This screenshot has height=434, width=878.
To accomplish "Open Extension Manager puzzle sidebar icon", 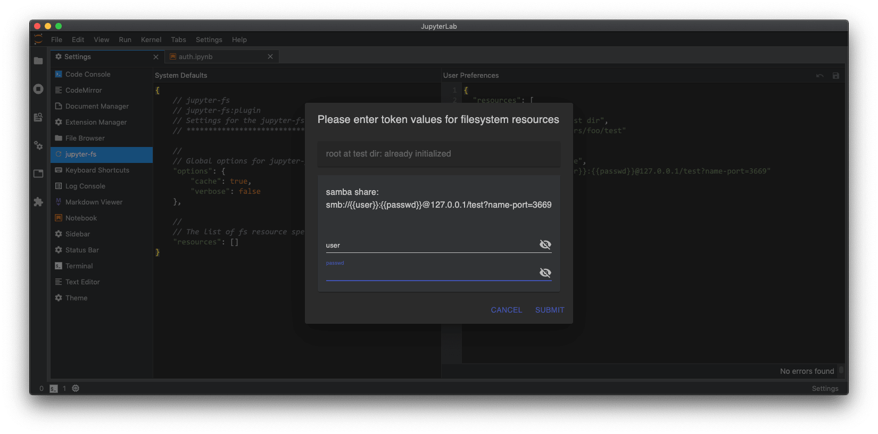I will [x=38, y=202].
